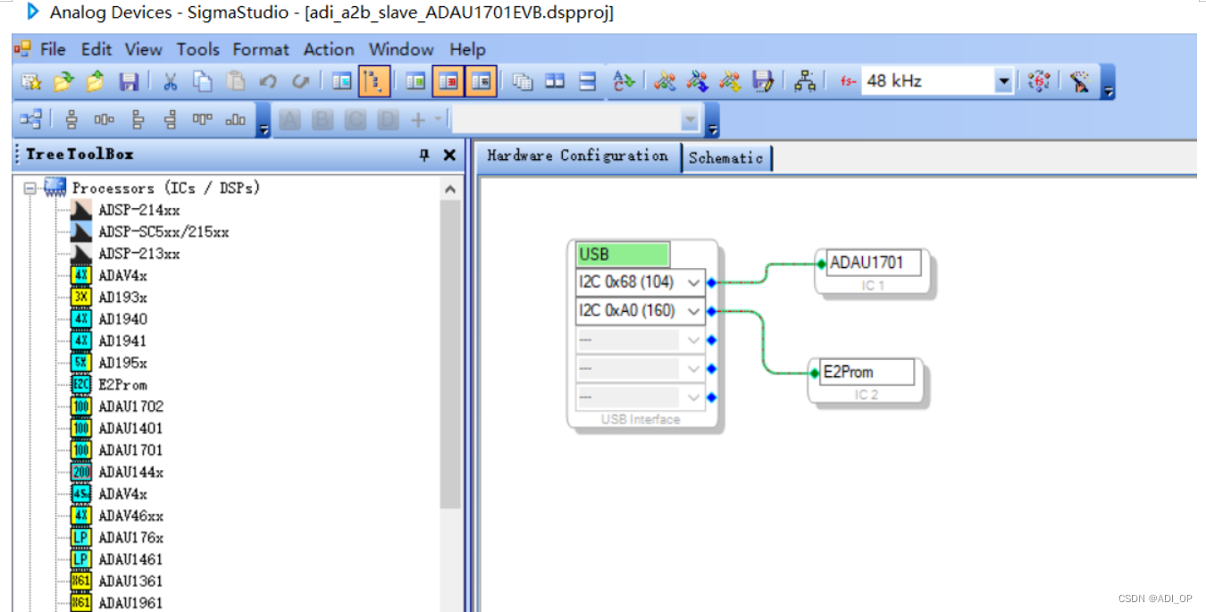Open the Action menu

click(329, 49)
